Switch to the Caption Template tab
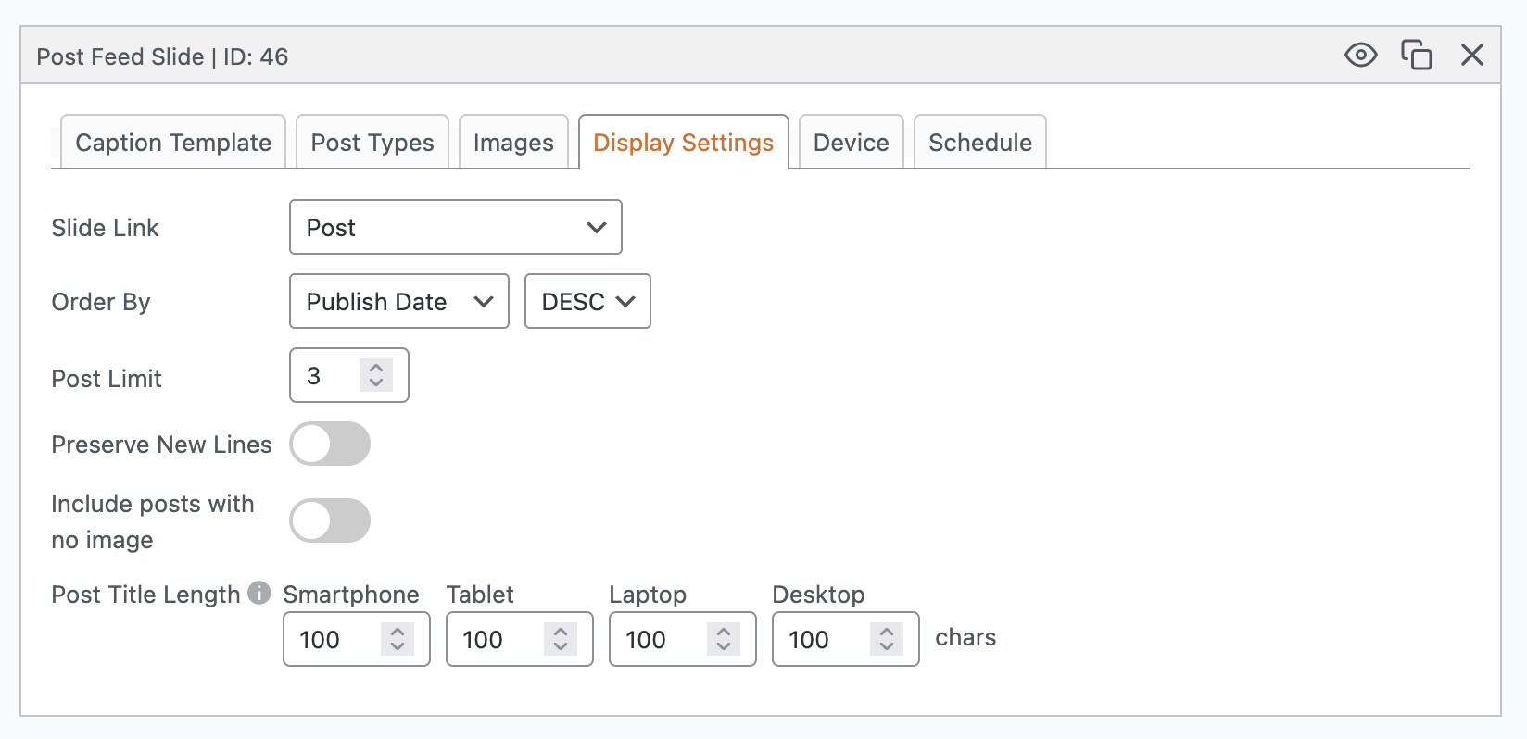Viewport: 1527px width, 739px height. [173, 143]
